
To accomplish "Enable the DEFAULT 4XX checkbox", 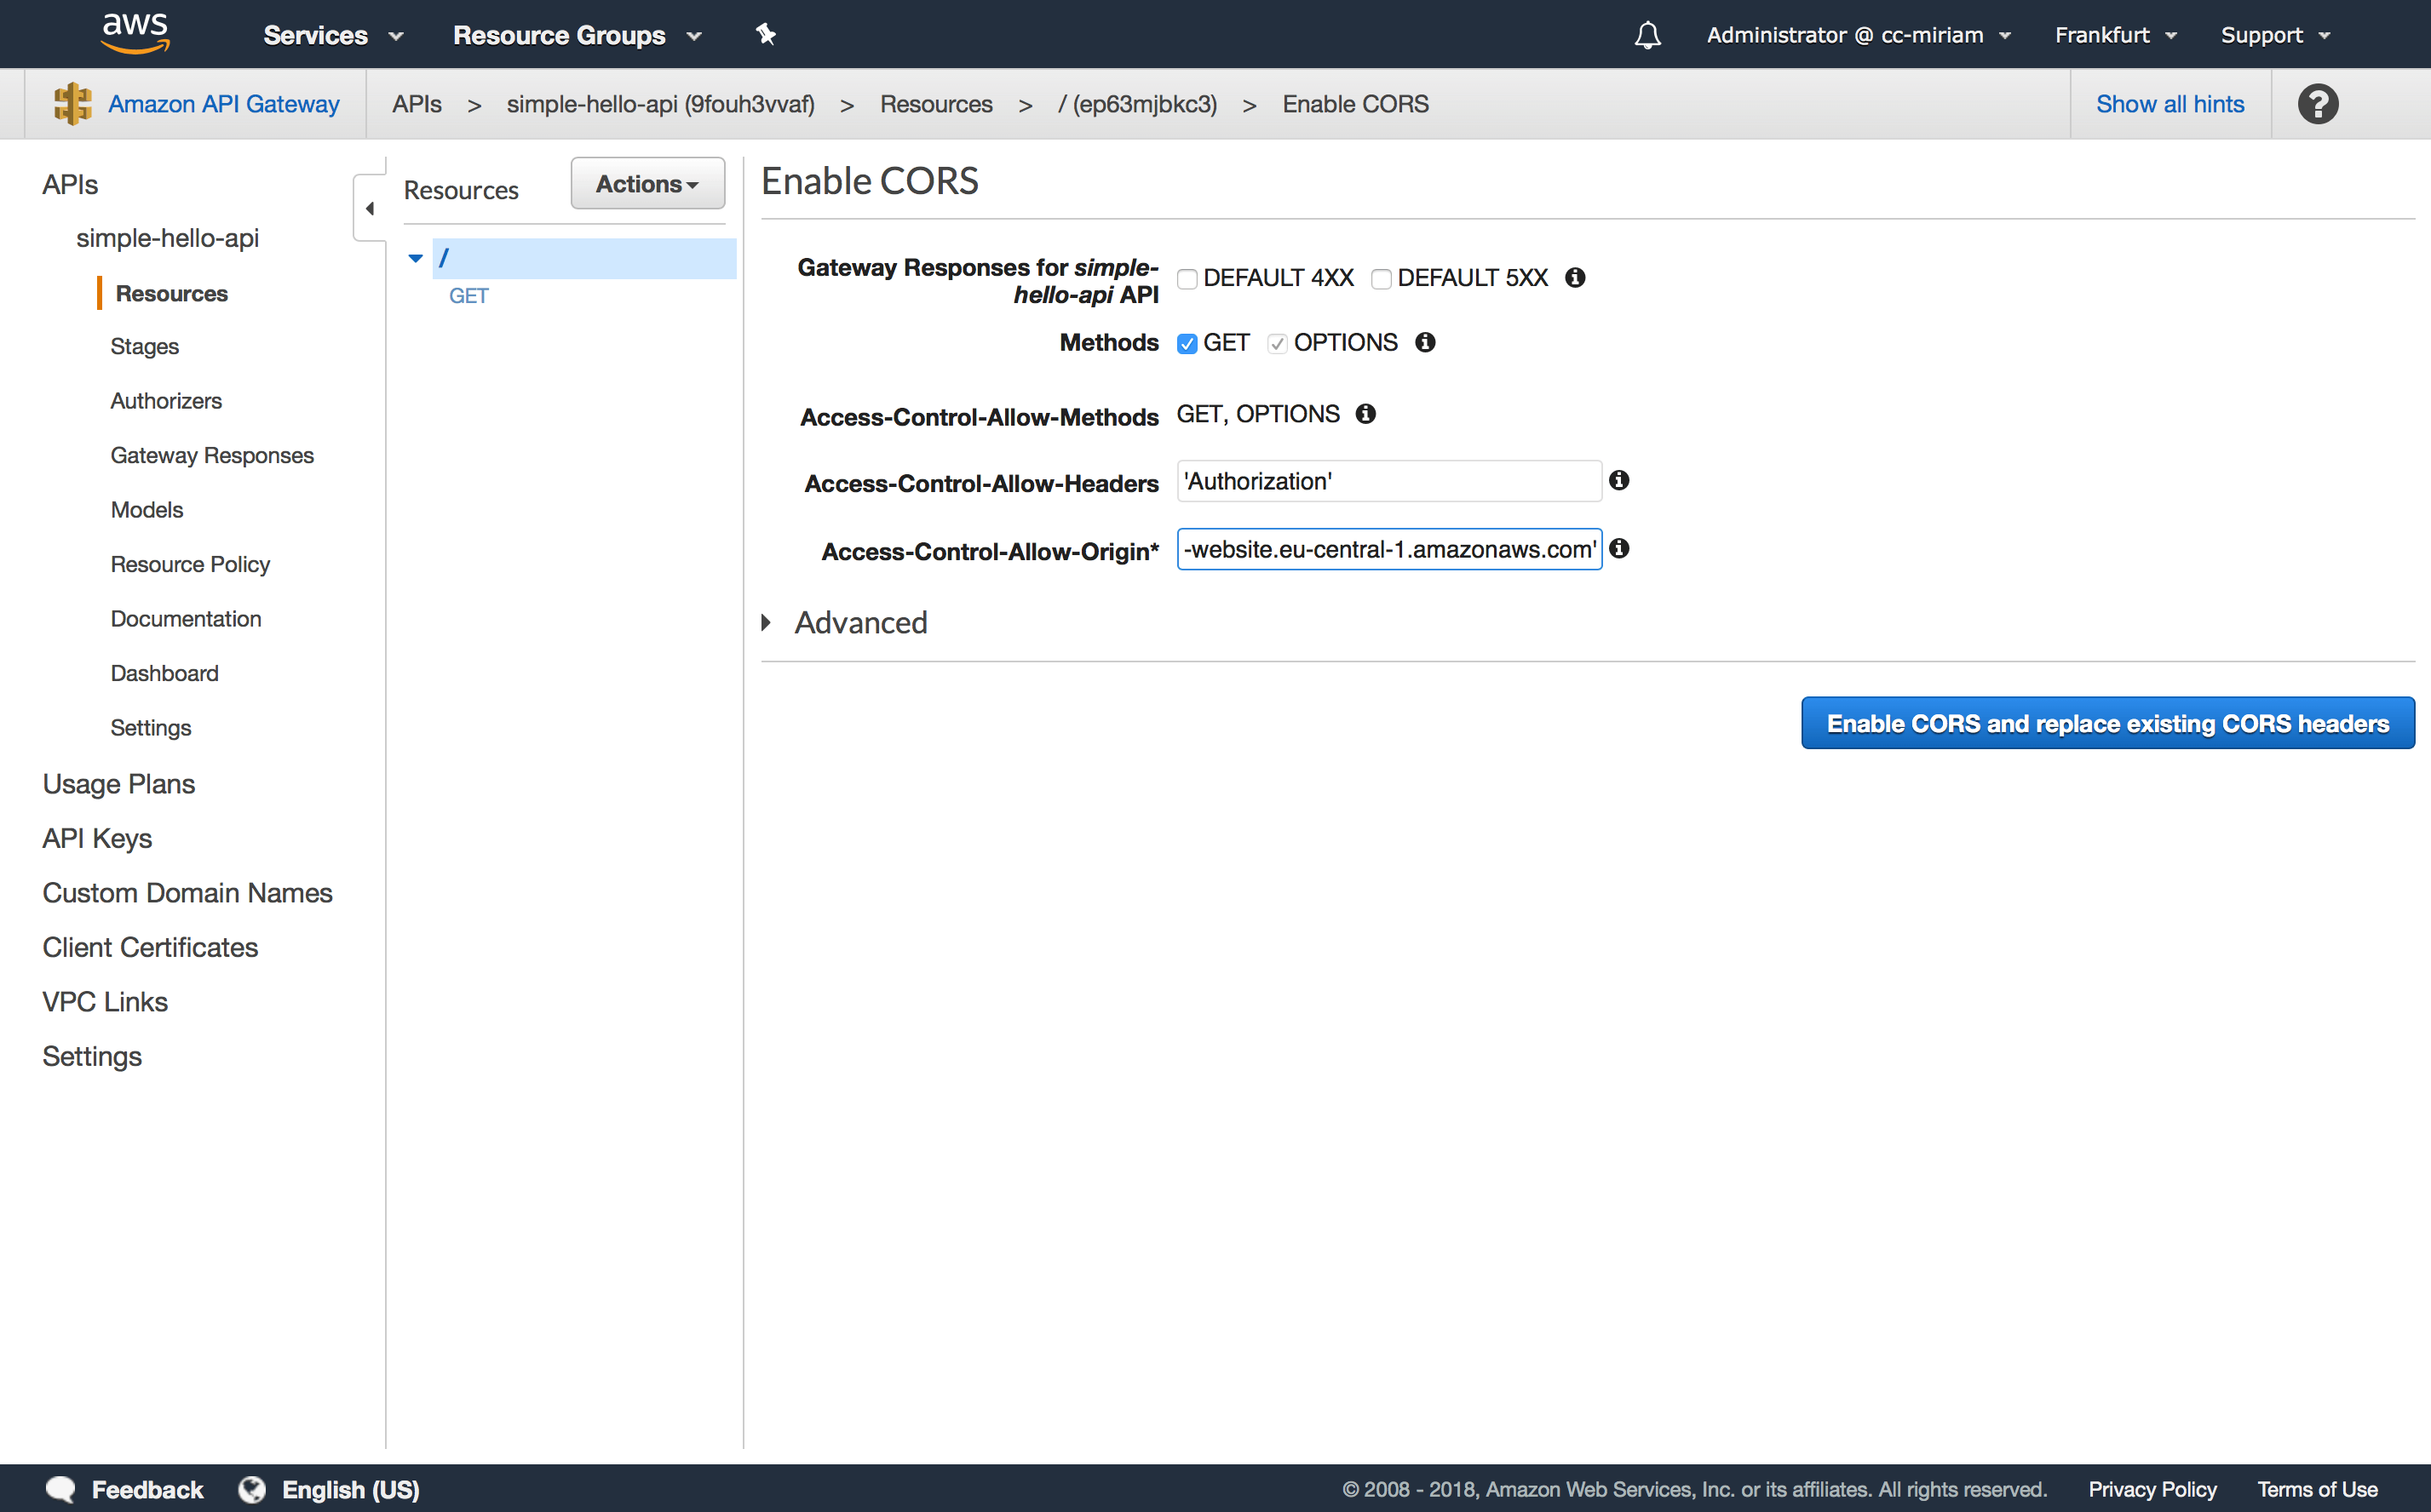I will click(1187, 279).
